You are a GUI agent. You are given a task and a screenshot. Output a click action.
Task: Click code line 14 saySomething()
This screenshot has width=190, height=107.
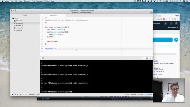tap(52, 49)
